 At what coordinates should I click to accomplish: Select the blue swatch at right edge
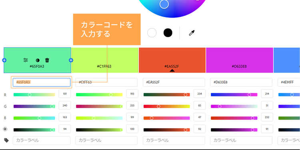click(287, 60)
